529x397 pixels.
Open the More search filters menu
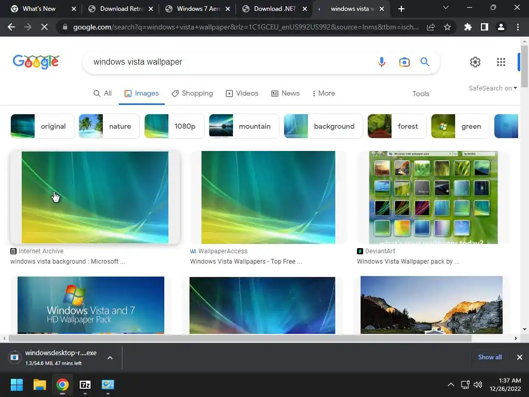point(323,93)
